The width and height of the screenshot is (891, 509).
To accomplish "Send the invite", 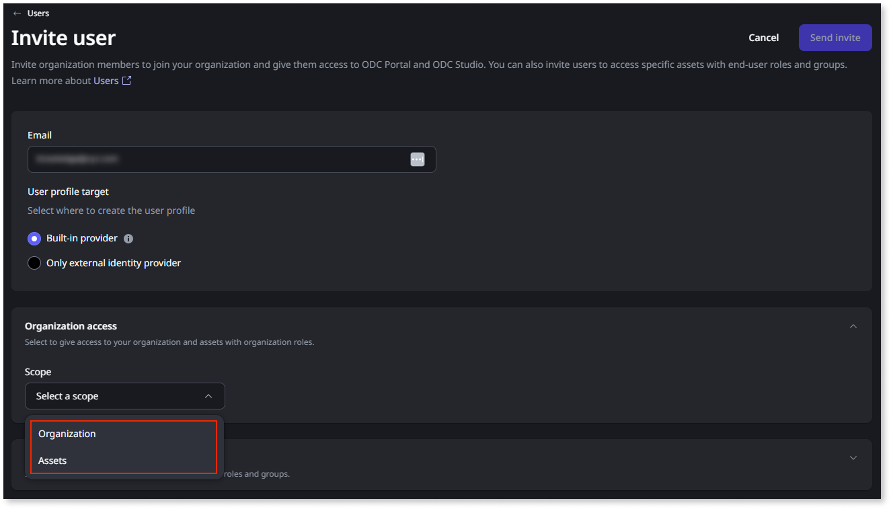I will [835, 38].
